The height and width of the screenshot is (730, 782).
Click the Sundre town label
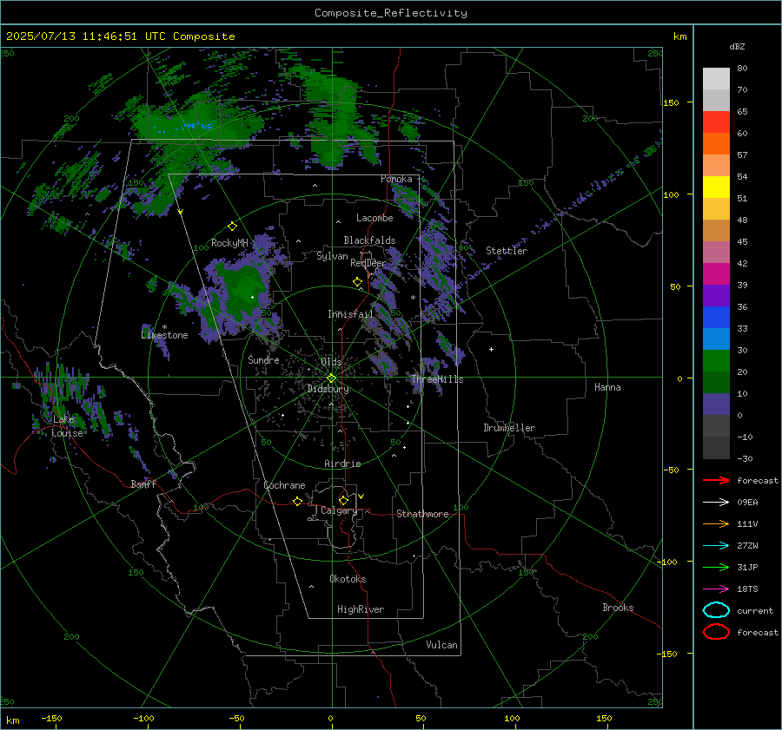263,359
